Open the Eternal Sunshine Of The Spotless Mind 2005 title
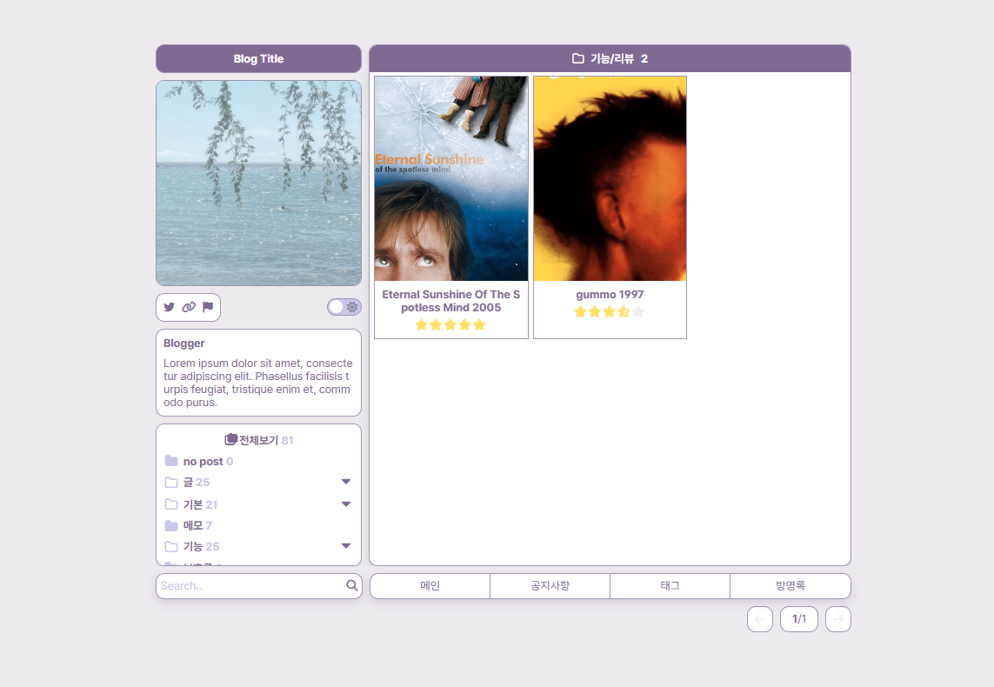This screenshot has width=994, height=687. tap(451, 301)
